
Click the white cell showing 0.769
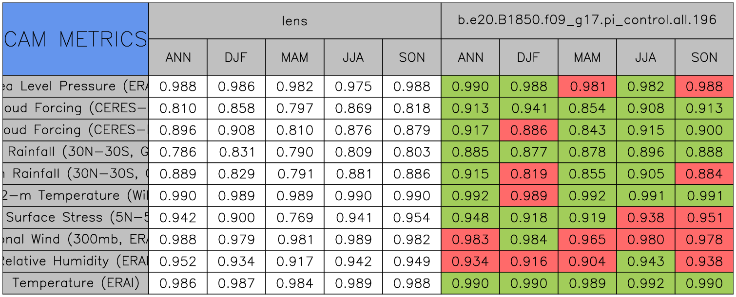click(x=294, y=218)
